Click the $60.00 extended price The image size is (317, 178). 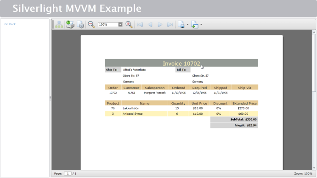click(243, 114)
